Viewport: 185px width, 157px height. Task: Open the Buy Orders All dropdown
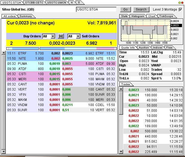coord(49,36)
